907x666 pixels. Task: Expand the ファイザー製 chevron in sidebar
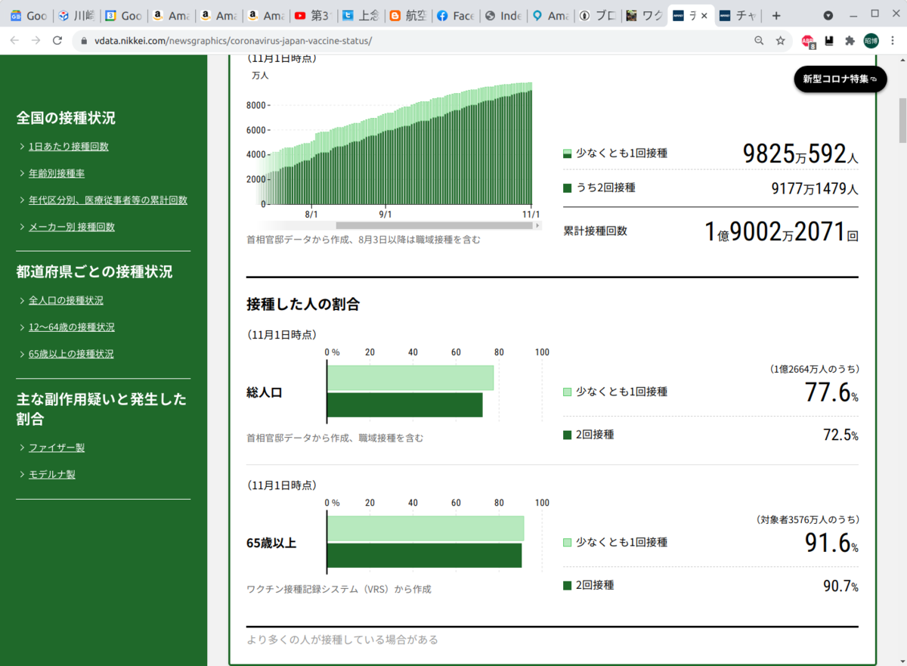pyautogui.click(x=22, y=447)
